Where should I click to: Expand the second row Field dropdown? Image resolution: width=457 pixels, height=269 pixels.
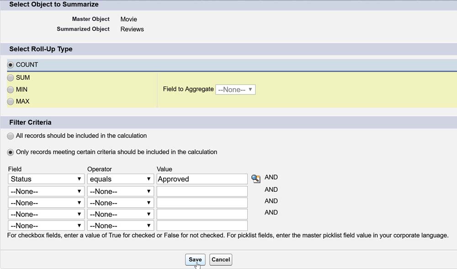pos(46,191)
